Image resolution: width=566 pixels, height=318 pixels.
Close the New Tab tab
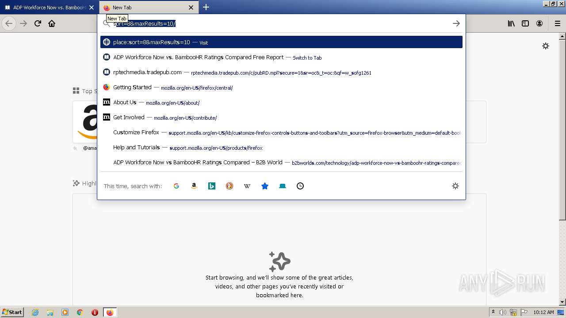[x=191, y=8]
